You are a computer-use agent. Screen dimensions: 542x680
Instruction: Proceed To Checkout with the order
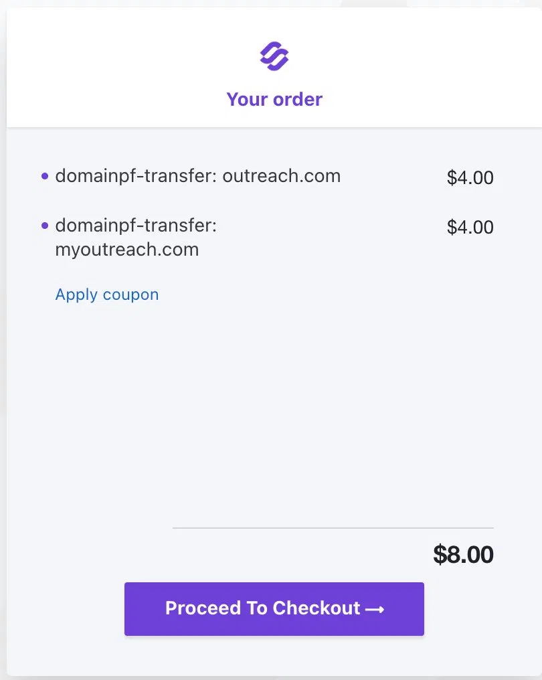coord(274,609)
